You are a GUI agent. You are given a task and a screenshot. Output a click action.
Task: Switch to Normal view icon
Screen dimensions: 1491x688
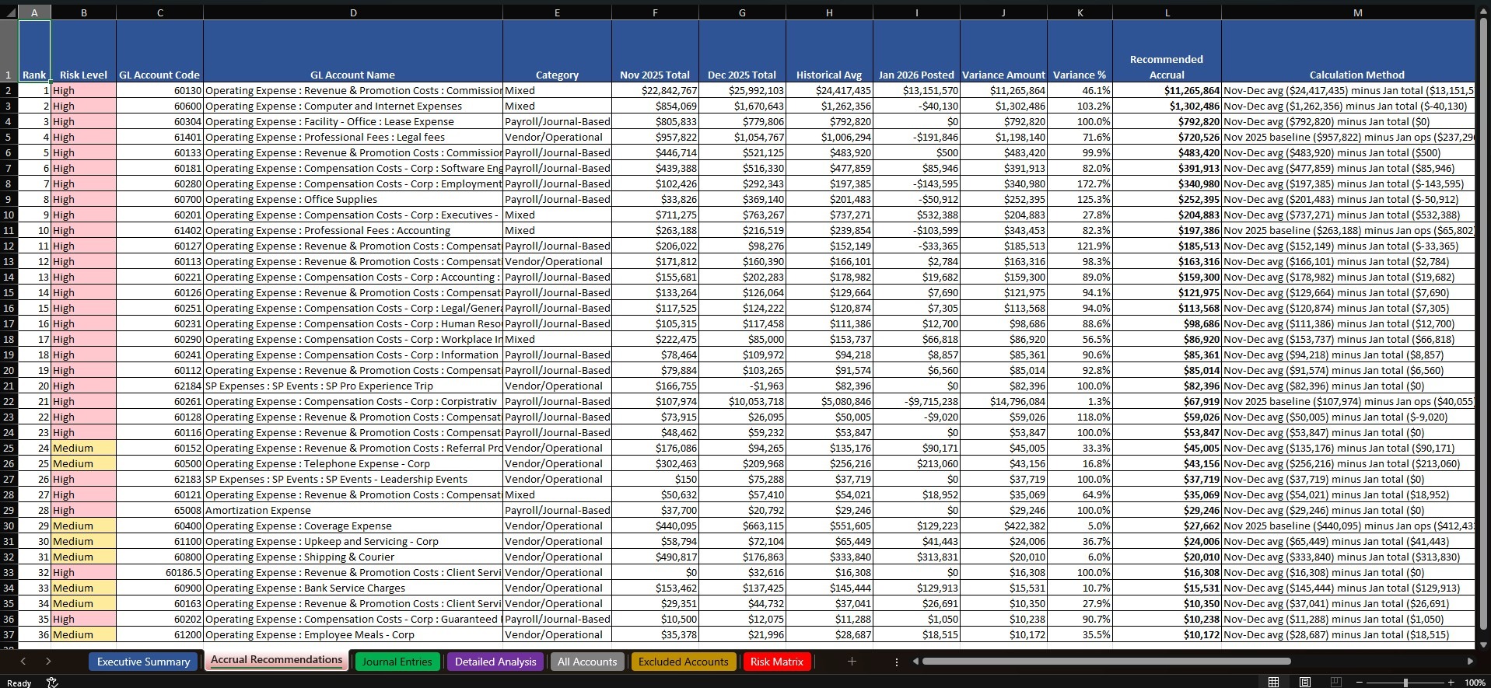(1273, 682)
